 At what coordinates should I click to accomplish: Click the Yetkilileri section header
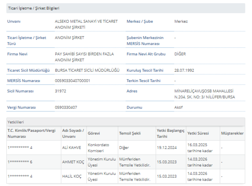[x=15, y=122]
